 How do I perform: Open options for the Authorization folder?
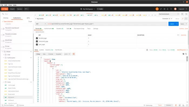tap(31, 58)
